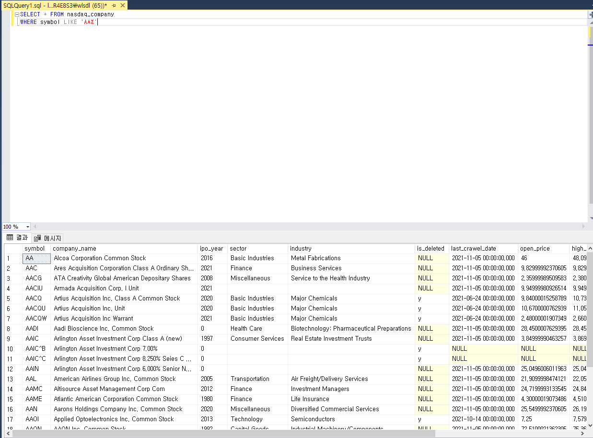Click Artius Acquisition Inc. Warrant cell
This screenshot has height=438, width=593.
(124, 319)
